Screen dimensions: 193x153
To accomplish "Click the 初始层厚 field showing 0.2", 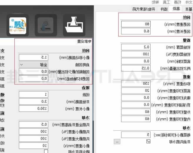I will (136, 47).
